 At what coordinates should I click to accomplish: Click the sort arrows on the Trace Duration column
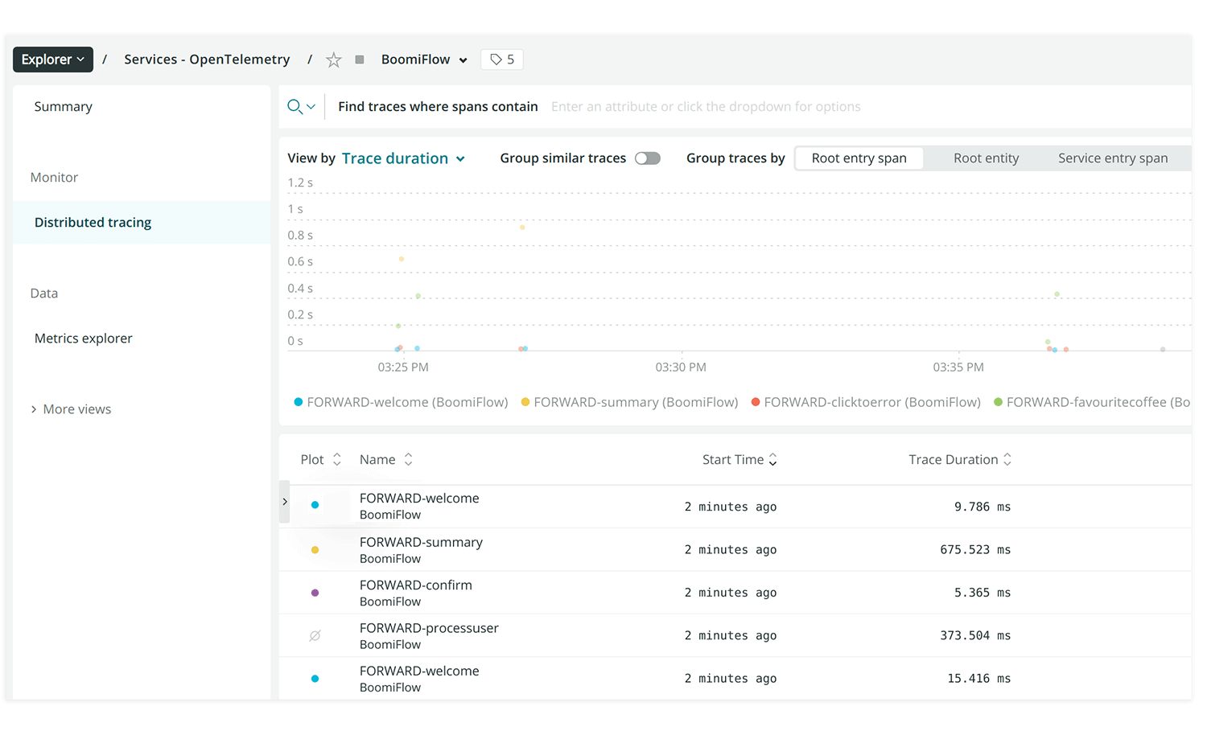pos(1008,459)
